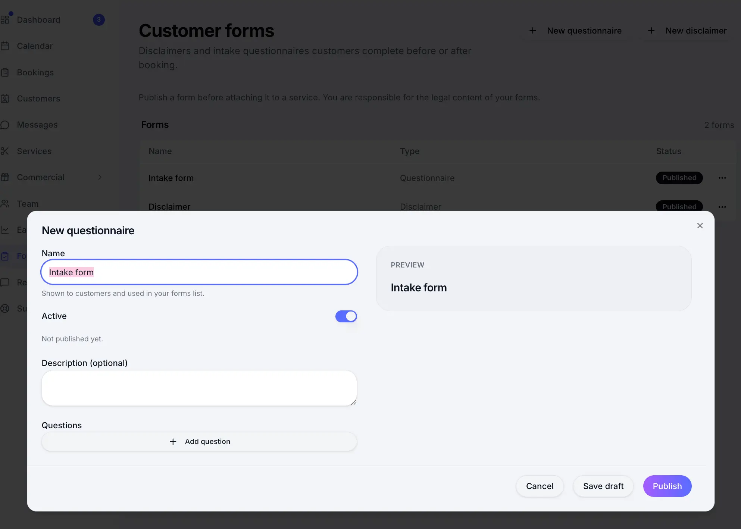Expand the Commercial submenu chevron
This screenshot has width=741, height=529.
[100, 177]
